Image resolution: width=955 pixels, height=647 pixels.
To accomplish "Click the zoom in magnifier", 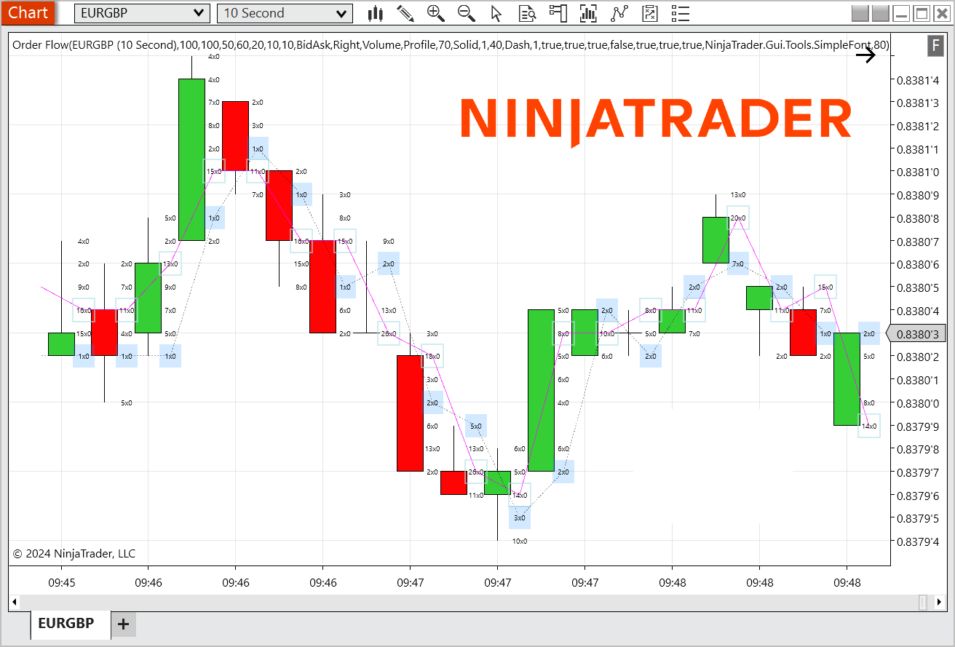I will [x=436, y=13].
